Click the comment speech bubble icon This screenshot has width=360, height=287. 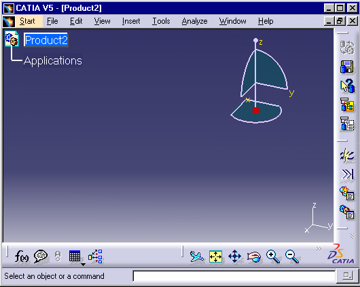[x=41, y=256]
